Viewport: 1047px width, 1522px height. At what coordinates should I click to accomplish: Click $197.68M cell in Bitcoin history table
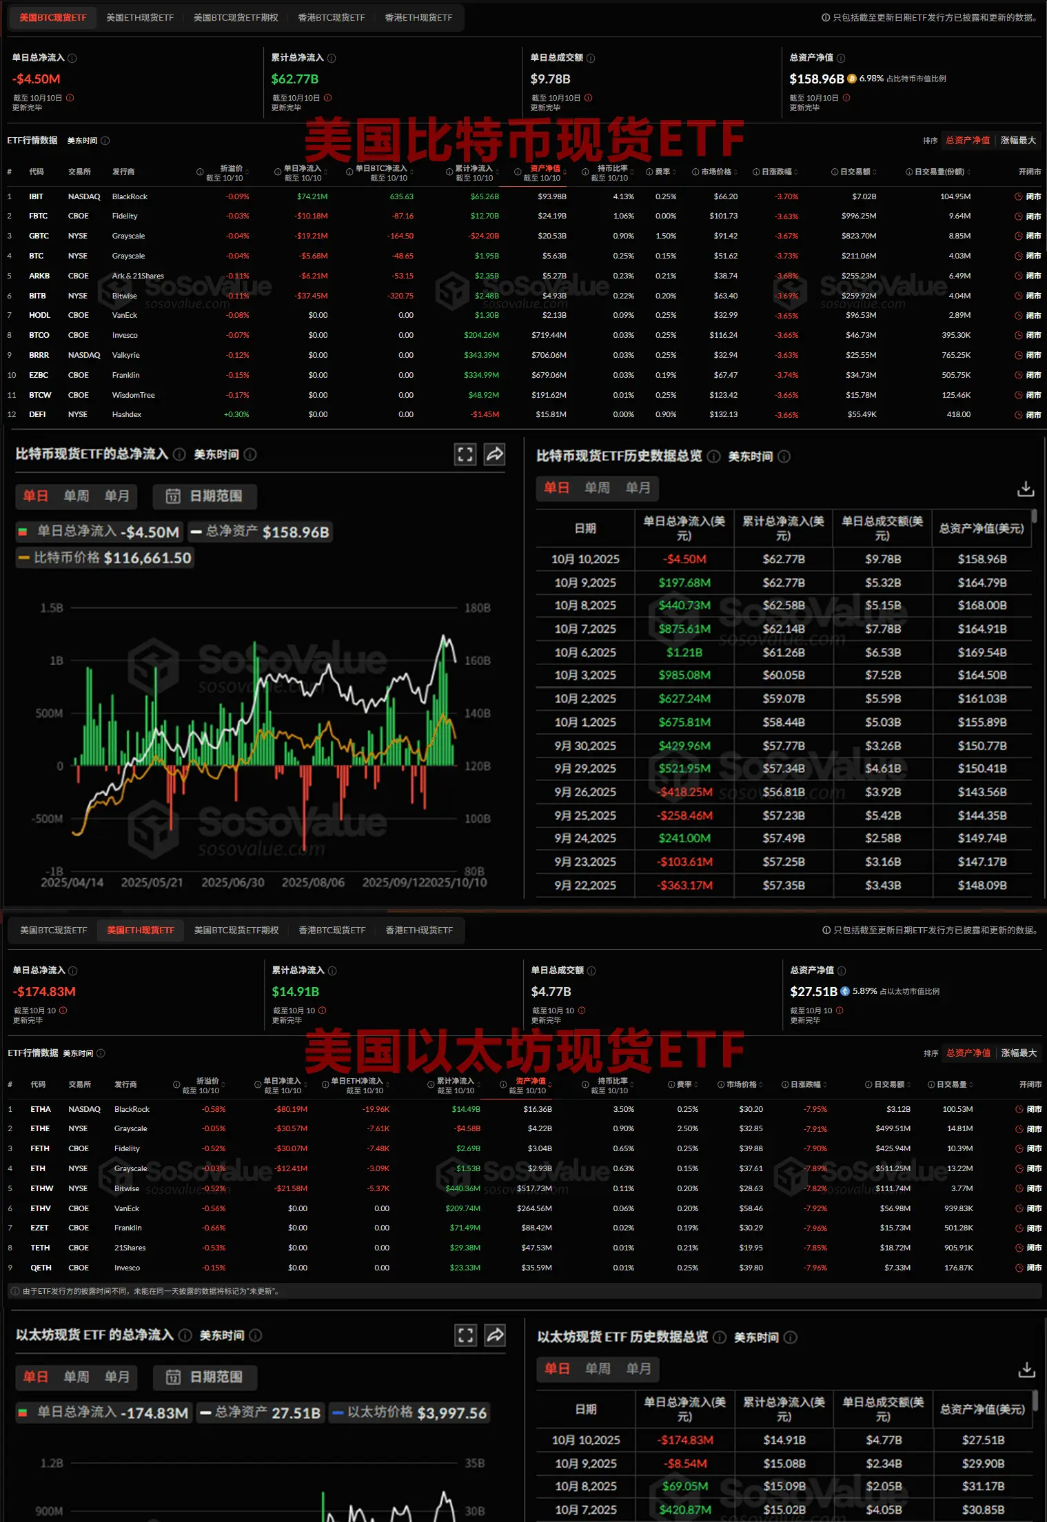pyautogui.click(x=684, y=583)
